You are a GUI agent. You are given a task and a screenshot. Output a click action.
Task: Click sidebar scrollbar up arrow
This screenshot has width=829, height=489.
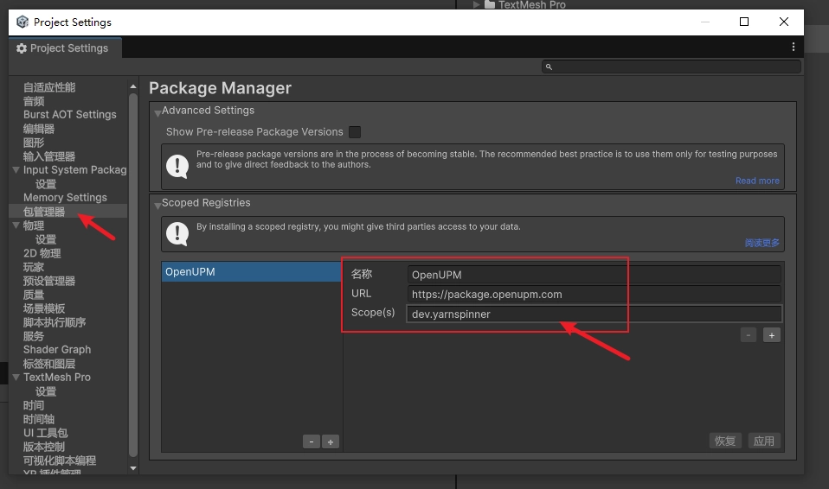133,86
